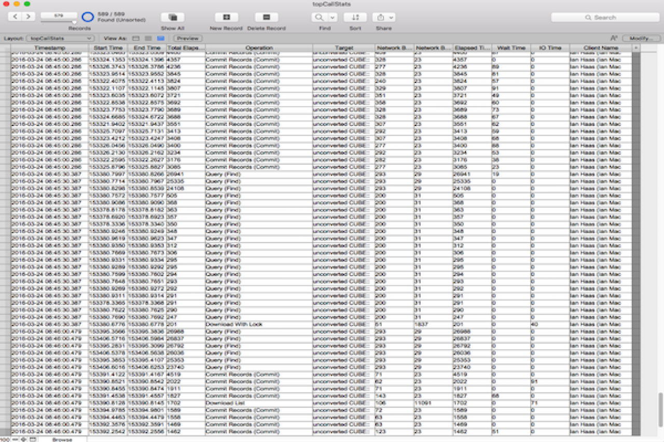Click the elapsed time cell 3085
664x442 pixels.
[x=472, y=167]
